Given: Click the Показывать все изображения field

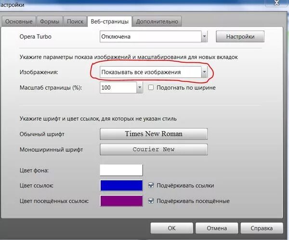Looking at the screenshot, I should click(151, 72).
